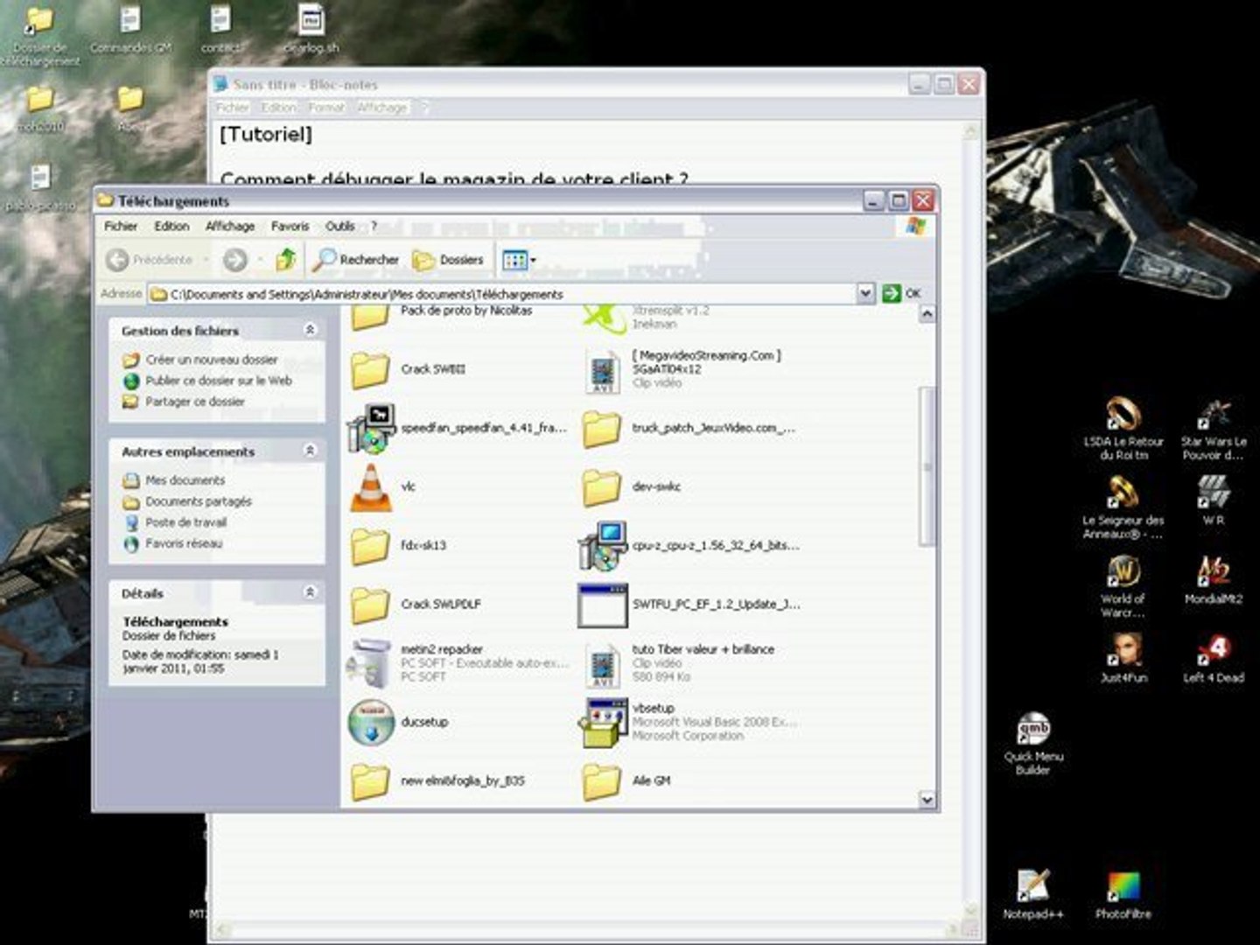Open Commandes GM desktop file

click(130, 29)
